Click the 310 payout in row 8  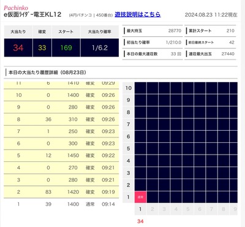point(73,119)
